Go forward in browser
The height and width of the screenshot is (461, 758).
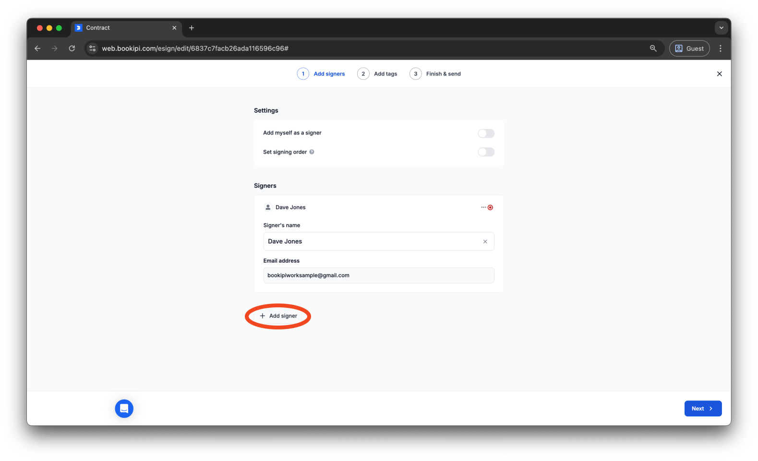click(55, 49)
